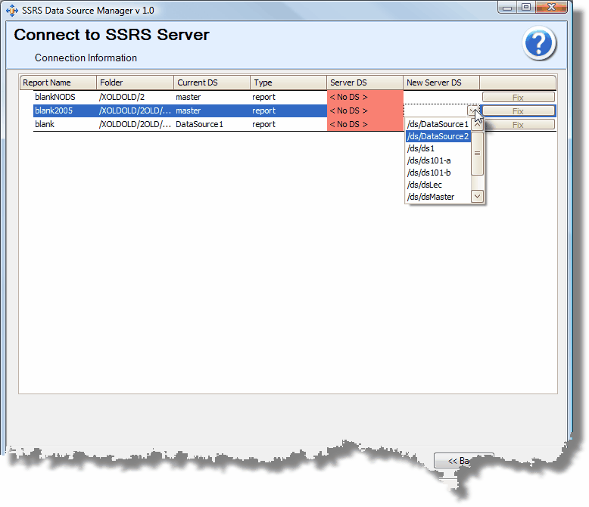Minimize the SSRS Data Source Manager window
The width and height of the screenshot is (589, 507).
(507, 8)
